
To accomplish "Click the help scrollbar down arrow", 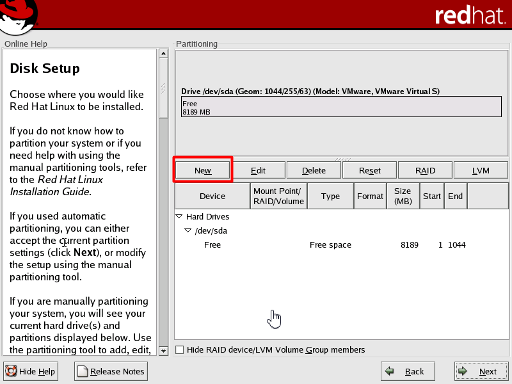I will [163, 351].
